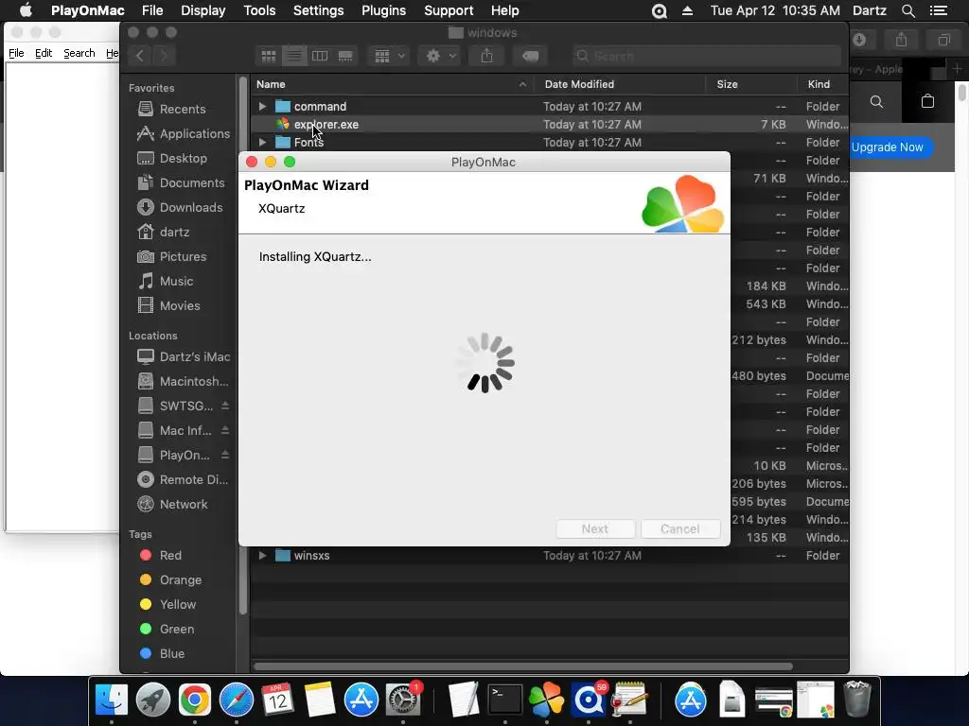Go forward in Finder window
This screenshot has height=726, width=969.
(164, 56)
